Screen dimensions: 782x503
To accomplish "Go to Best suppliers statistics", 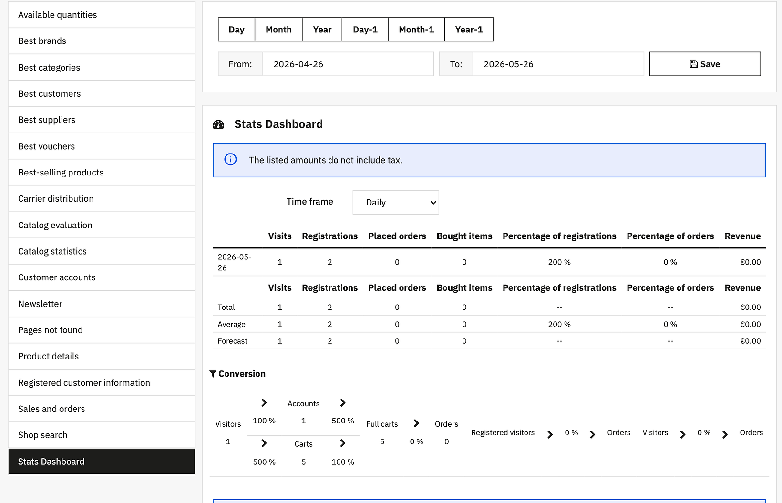I will [102, 120].
